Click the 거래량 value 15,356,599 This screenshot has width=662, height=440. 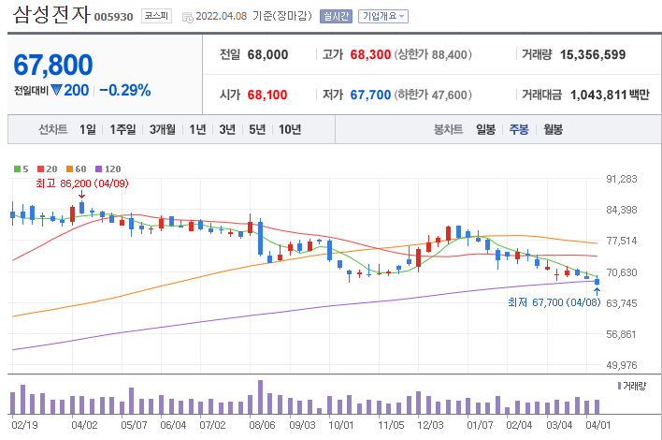(593, 55)
